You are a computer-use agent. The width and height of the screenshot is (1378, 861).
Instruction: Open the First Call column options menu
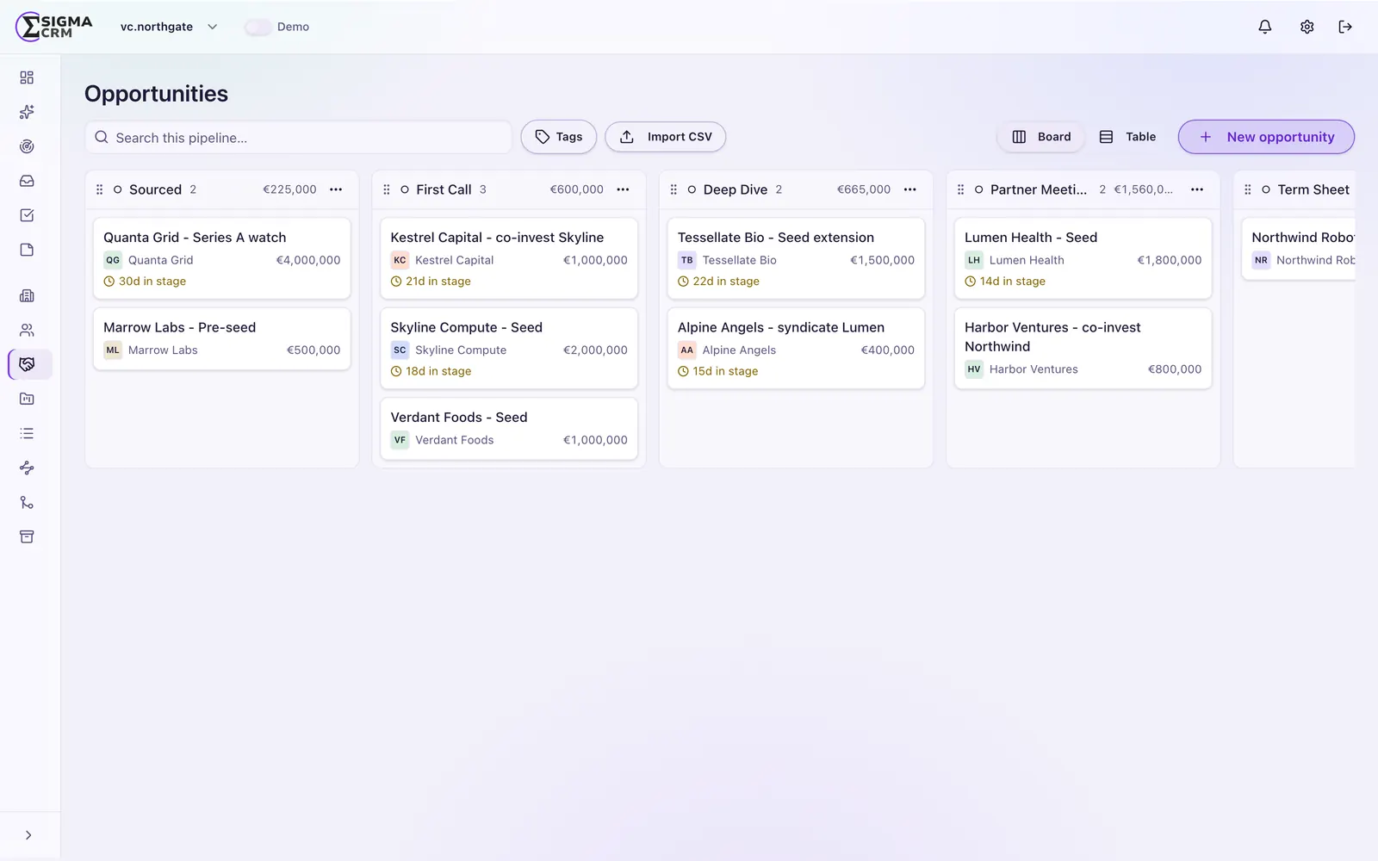click(623, 189)
